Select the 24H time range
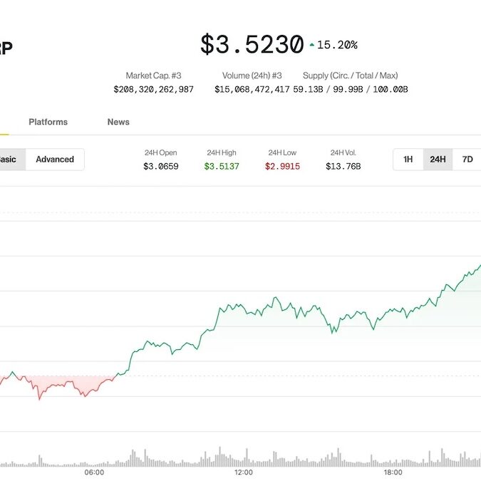The width and height of the screenshot is (481, 481). (438, 160)
